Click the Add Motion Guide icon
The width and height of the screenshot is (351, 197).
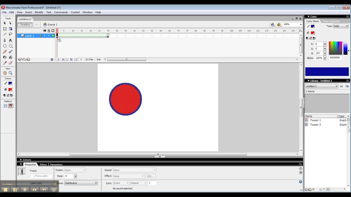(x=24, y=59)
